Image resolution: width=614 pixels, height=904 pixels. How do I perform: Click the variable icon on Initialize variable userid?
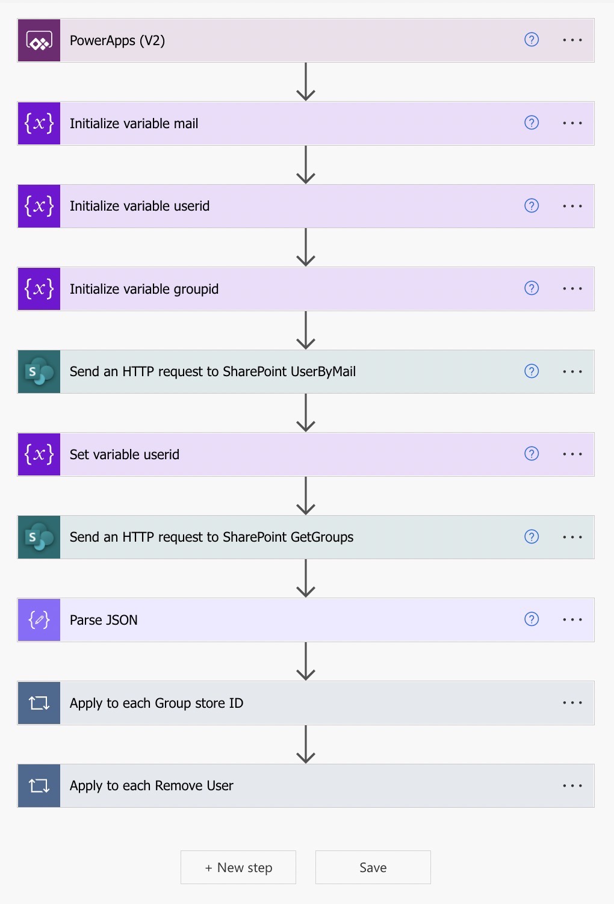[x=39, y=205]
